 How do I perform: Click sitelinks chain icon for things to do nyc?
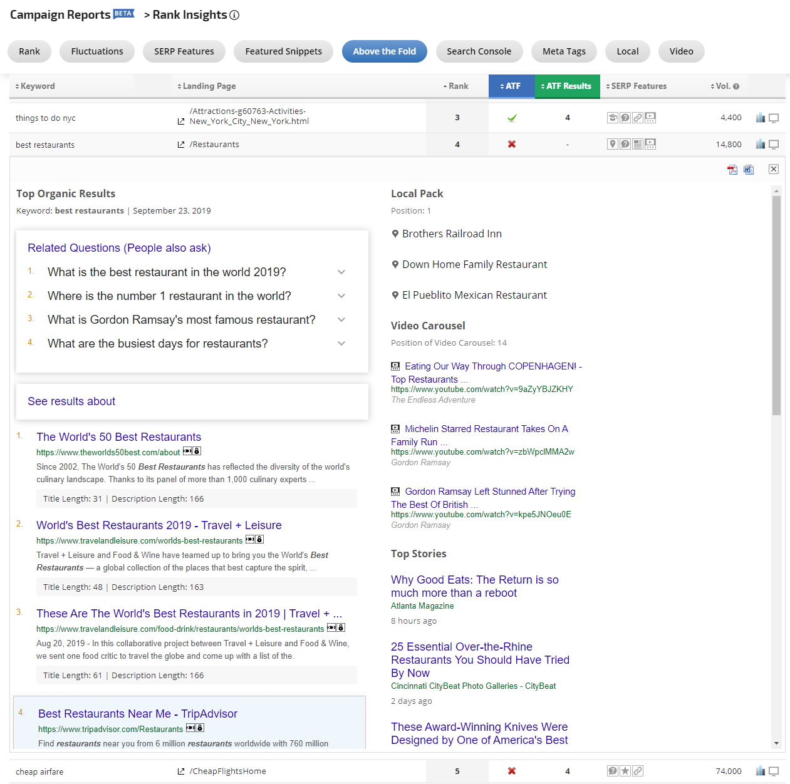638,118
